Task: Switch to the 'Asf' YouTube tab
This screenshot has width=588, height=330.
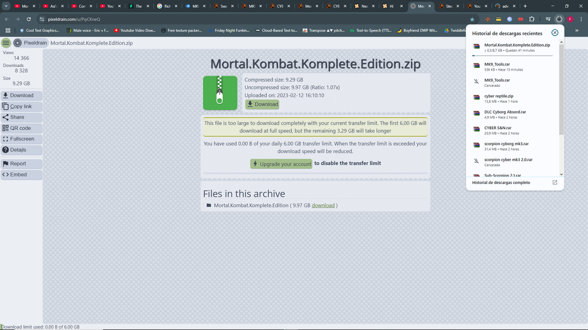Action: point(53,6)
